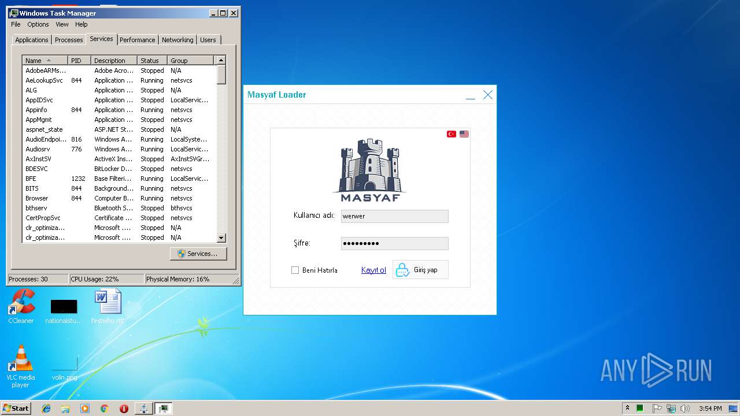The height and width of the screenshot is (416, 740).
Task: Open Windows Explorer from the taskbar
Action: 65,408
